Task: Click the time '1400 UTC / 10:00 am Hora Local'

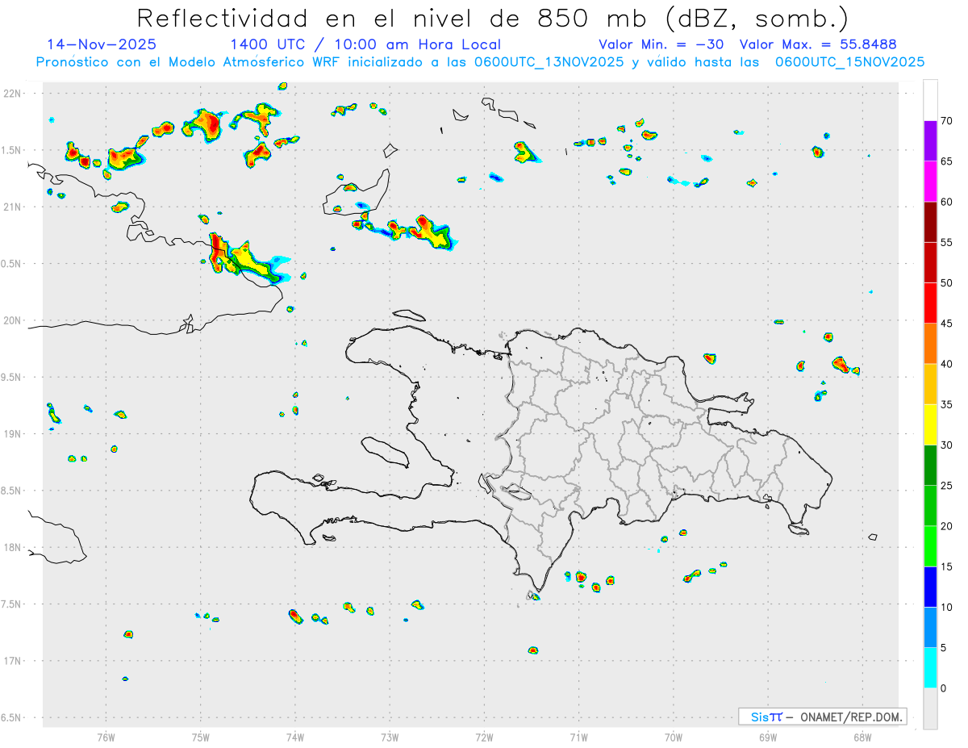Action: pos(365,44)
